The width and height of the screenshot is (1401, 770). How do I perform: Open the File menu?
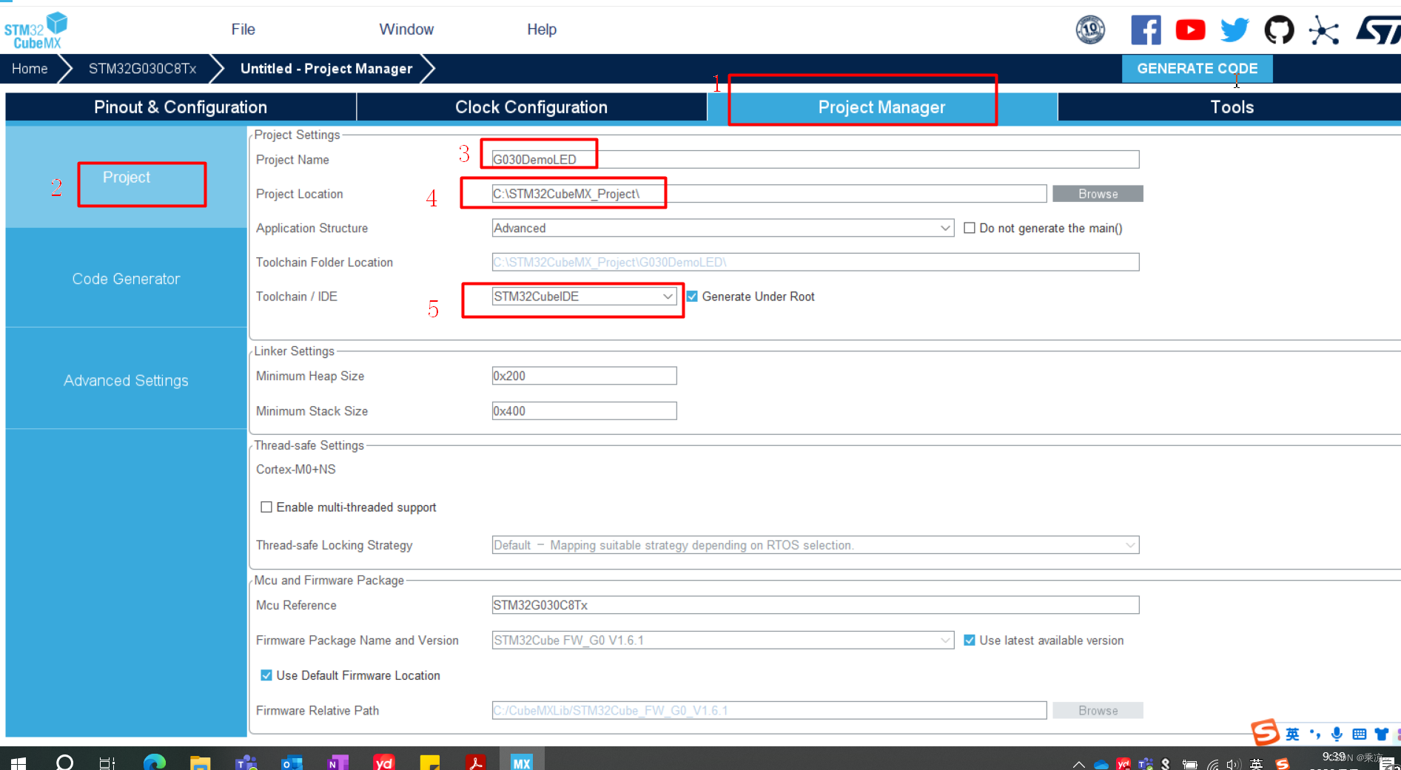pyautogui.click(x=243, y=30)
